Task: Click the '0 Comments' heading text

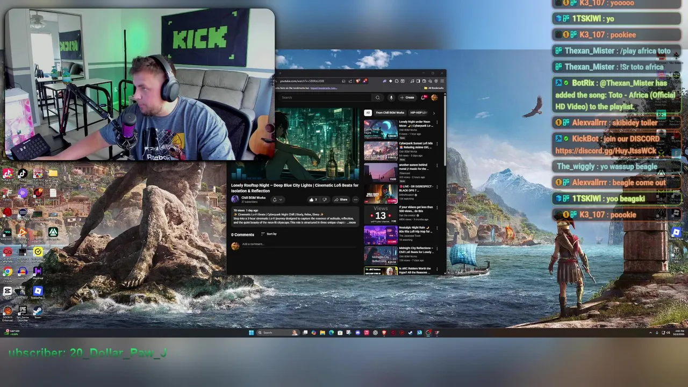Action: (x=242, y=234)
